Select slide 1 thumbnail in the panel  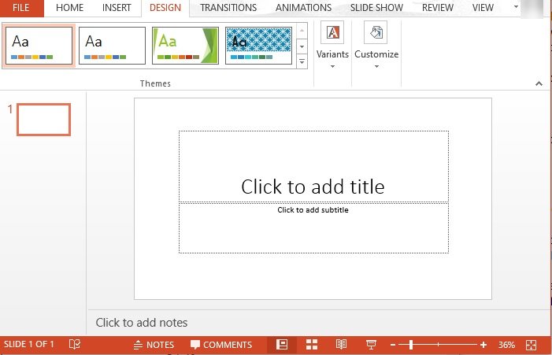43,120
